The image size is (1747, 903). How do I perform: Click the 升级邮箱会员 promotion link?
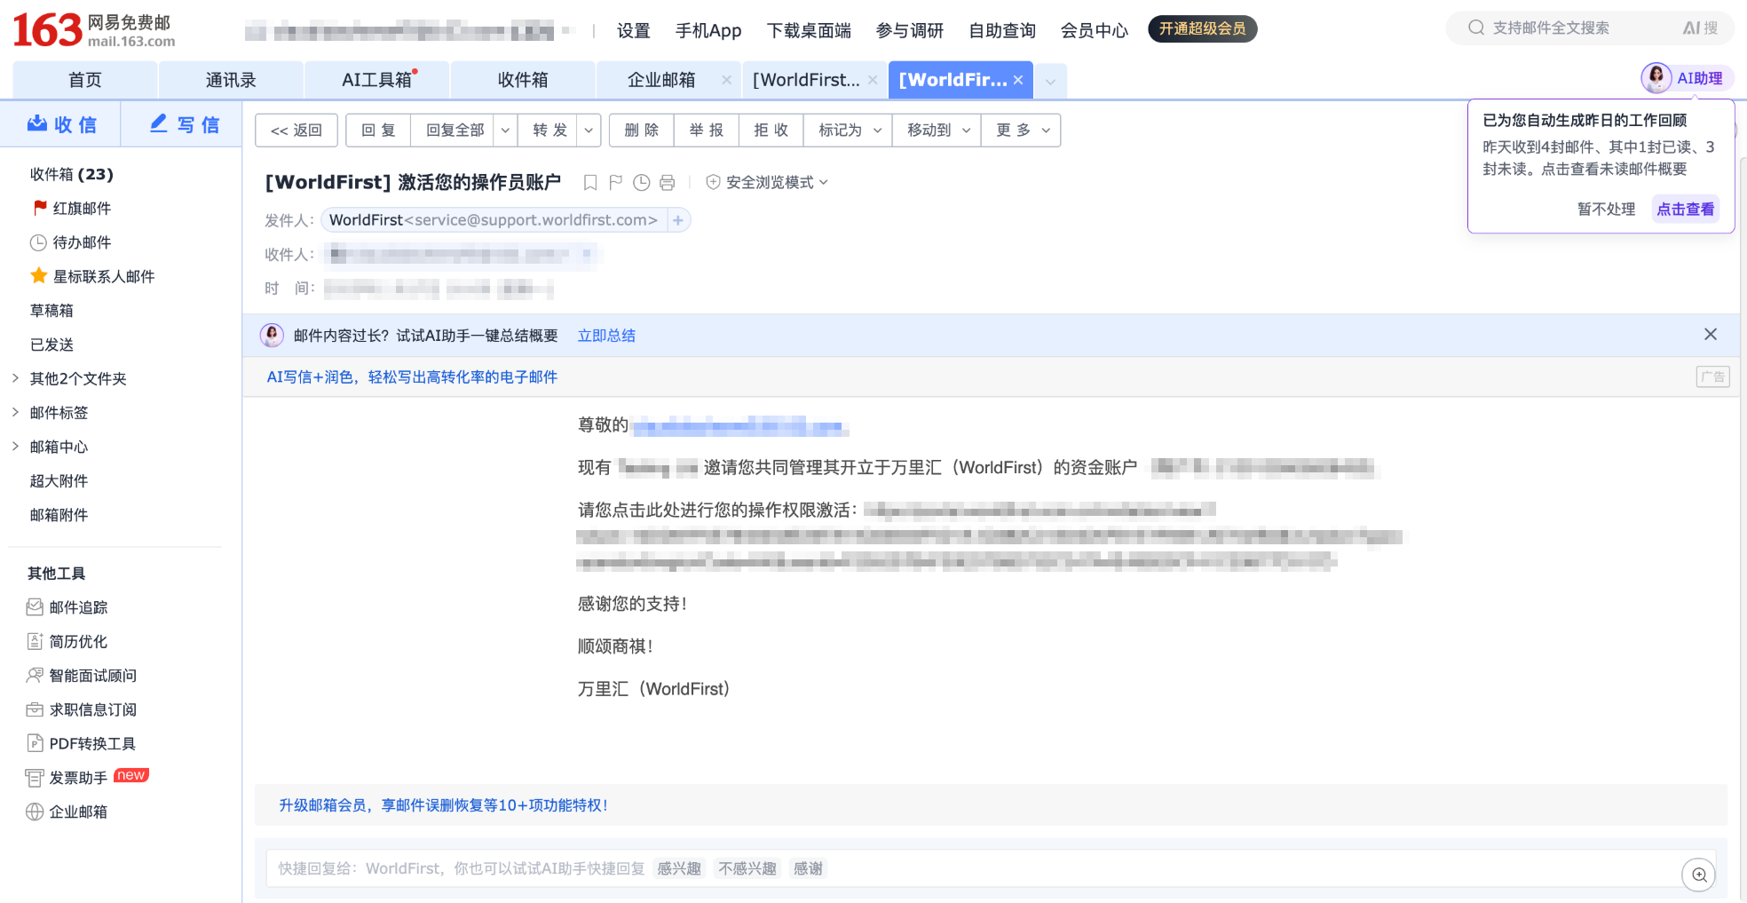click(x=444, y=805)
